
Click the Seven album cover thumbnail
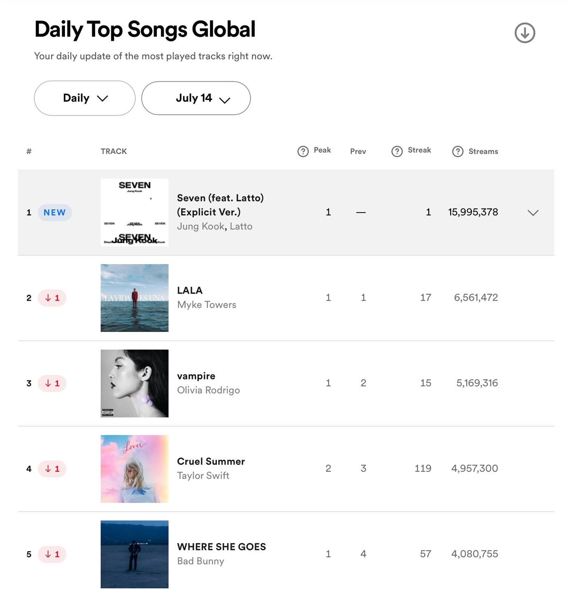click(135, 212)
